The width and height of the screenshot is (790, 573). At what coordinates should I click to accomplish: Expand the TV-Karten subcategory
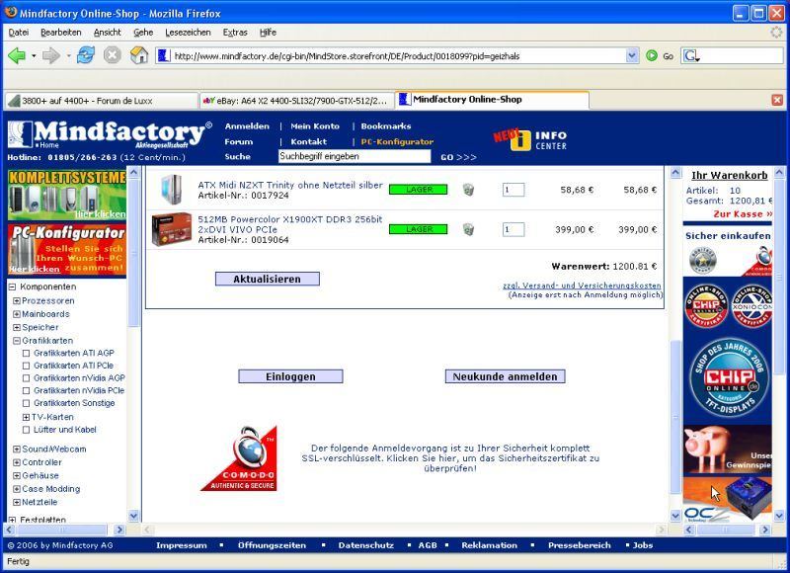(27, 417)
